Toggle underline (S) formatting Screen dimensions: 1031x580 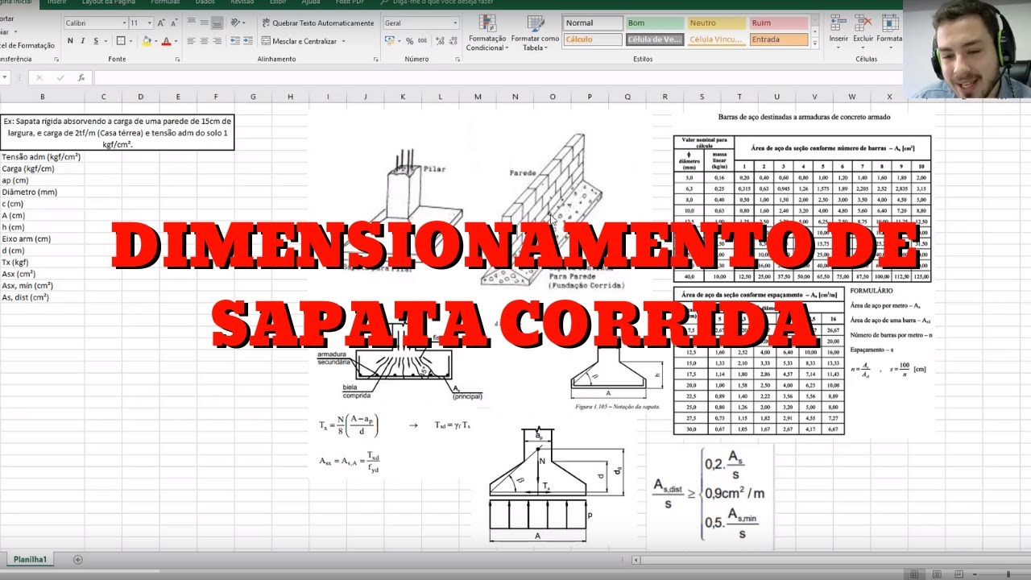click(96, 41)
